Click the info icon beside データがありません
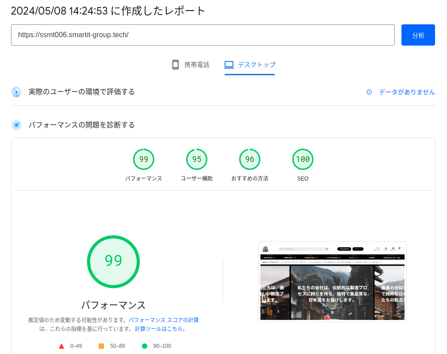Screen dimensions: 447x354 tap(369, 92)
